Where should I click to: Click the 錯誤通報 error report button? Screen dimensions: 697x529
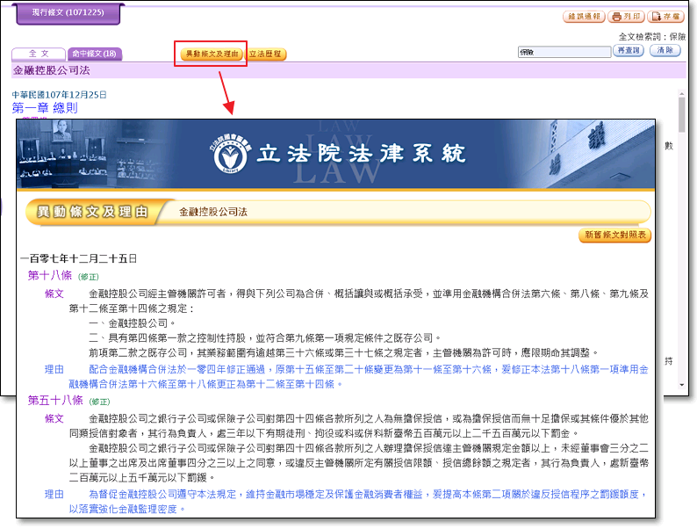pos(584,17)
